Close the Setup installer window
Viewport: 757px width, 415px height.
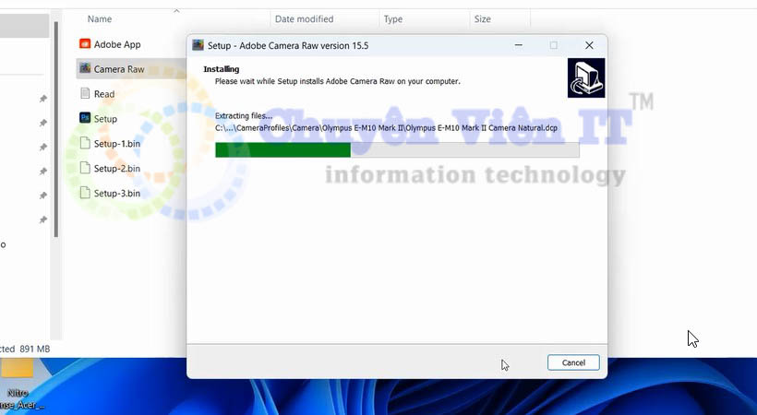tap(589, 45)
